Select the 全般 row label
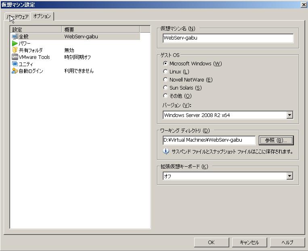Viewport: 308px width, 251px height. tap(23, 37)
